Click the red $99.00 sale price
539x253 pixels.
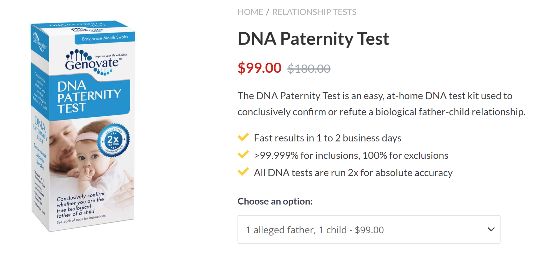click(259, 68)
